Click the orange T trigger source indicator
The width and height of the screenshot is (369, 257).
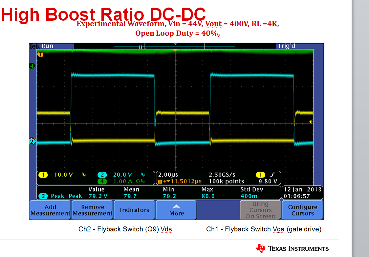(x=40, y=54)
